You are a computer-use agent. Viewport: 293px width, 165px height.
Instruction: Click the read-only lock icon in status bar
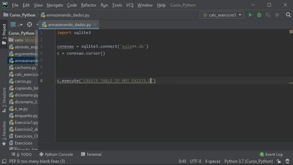point(279,161)
